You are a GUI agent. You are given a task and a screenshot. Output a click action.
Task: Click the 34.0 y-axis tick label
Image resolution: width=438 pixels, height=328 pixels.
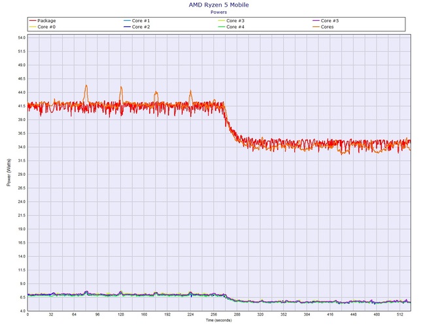[x=22, y=147]
